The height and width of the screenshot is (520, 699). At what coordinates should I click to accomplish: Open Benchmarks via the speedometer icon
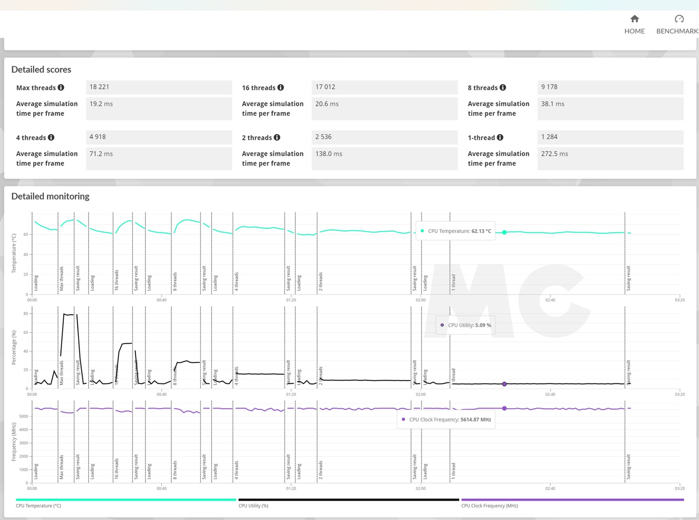click(x=679, y=19)
